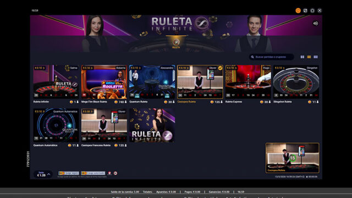This screenshot has height=198, width=352.
Task: Click the Quantum Automática title text
Action: tap(45, 145)
